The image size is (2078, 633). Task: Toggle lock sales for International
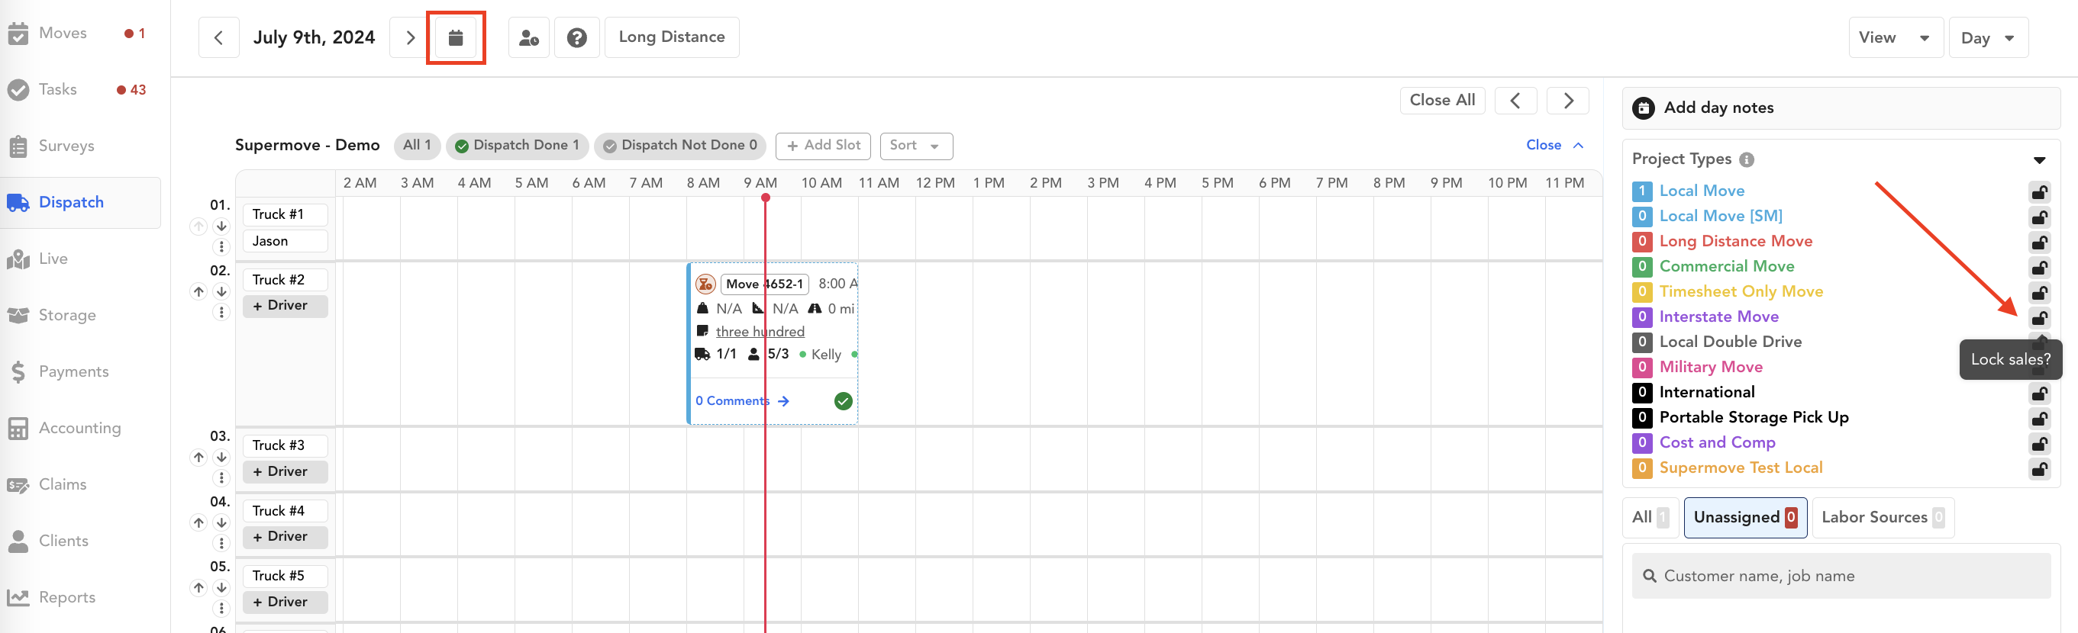tap(2039, 394)
